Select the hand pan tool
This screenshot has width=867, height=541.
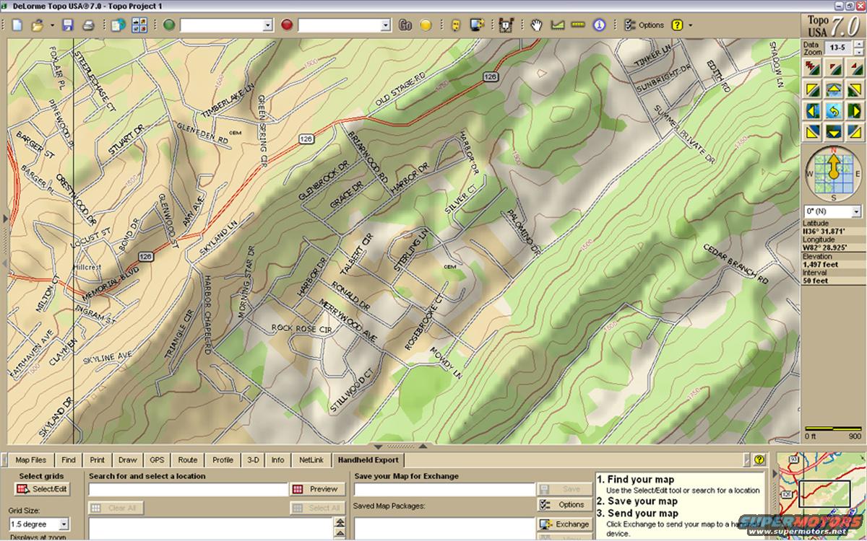point(536,25)
